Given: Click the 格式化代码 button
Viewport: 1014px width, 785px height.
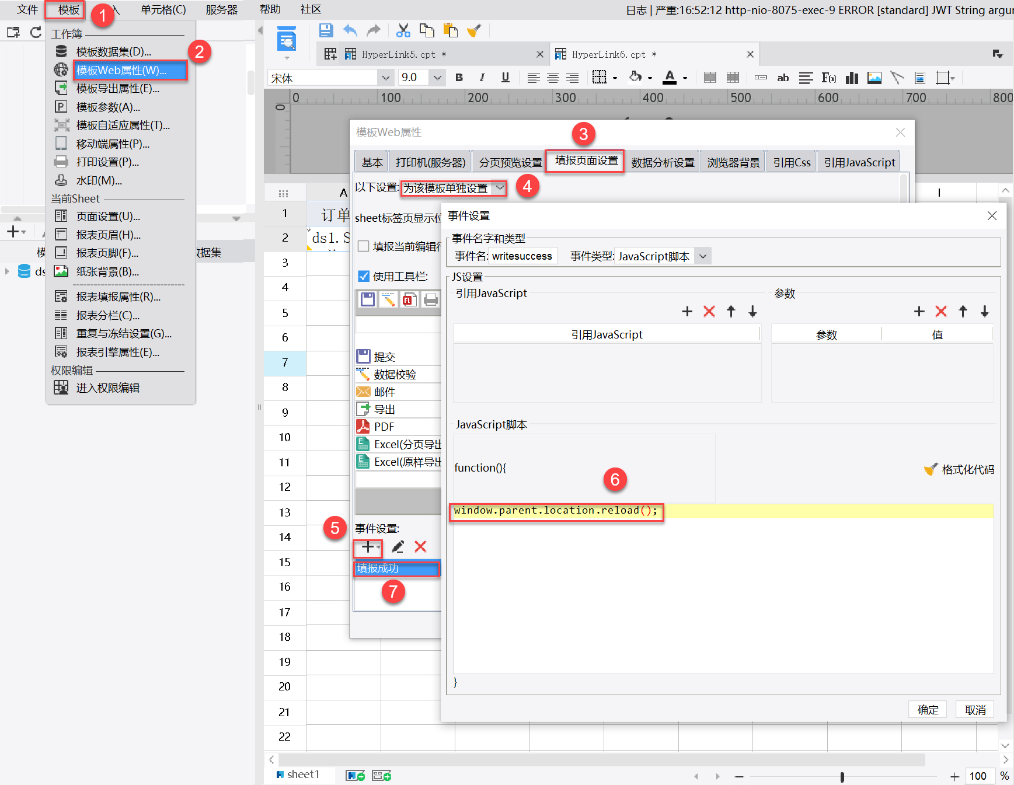Looking at the screenshot, I should (959, 470).
